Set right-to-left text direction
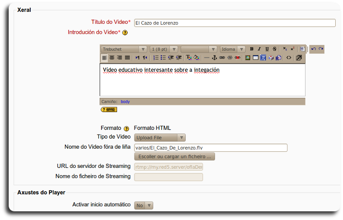 coord(145,58)
